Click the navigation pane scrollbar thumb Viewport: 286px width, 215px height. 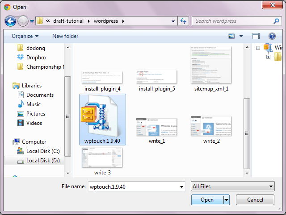point(67,116)
